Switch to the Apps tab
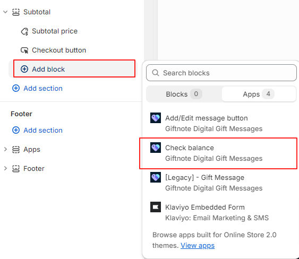The image size is (299, 259). tap(259, 94)
